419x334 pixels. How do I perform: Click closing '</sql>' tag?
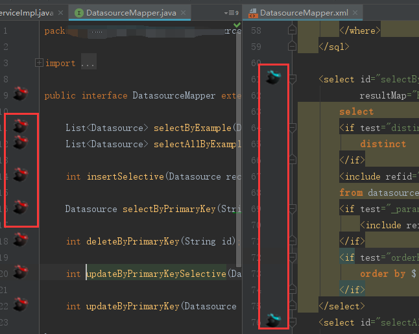click(x=334, y=47)
